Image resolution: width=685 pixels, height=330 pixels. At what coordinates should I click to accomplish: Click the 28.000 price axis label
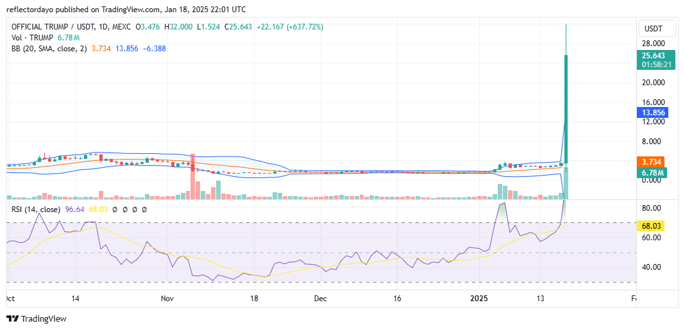[x=653, y=43]
